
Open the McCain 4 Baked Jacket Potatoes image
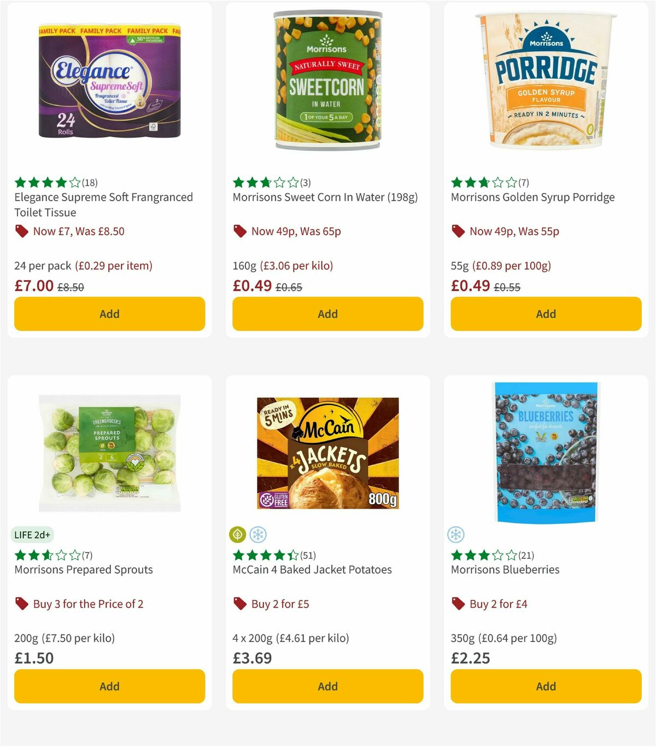point(327,454)
